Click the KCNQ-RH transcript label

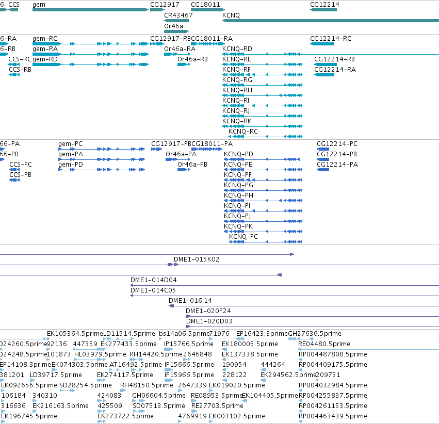pyautogui.click(x=237, y=90)
